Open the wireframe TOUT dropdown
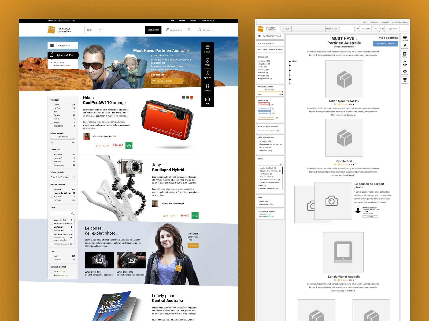The height and width of the screenshot is (321, 429). (286, 29)
